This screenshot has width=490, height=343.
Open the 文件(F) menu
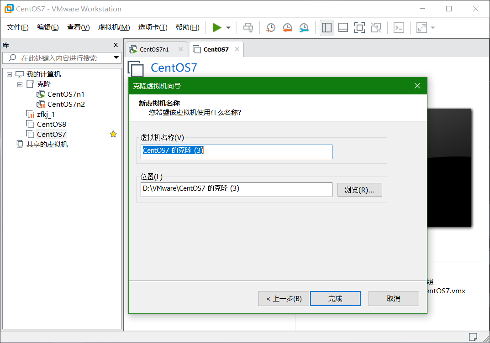[x=18, y=27]
